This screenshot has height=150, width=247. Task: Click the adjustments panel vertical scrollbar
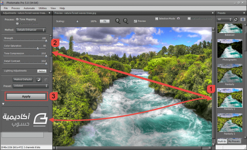tap(51, 54)
